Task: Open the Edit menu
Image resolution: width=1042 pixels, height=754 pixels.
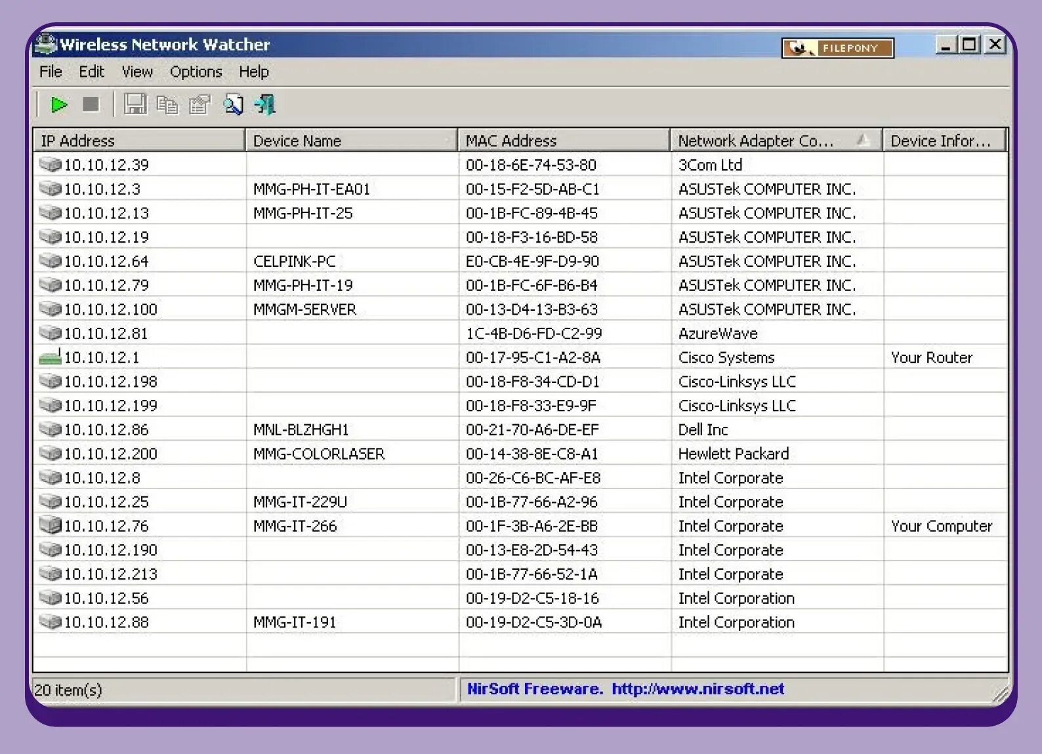Action: pyautogui.click(x=91, y=71)
